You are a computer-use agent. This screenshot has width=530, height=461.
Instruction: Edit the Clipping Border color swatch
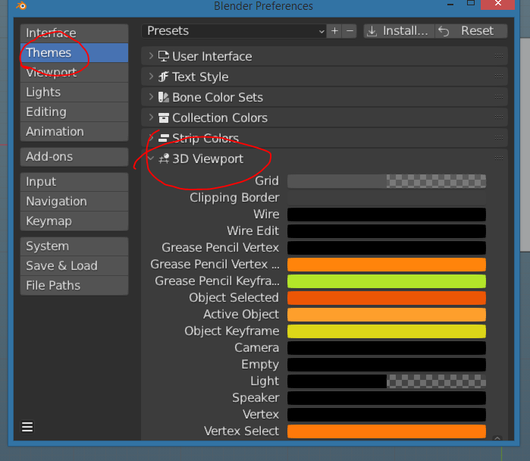click(x=387, y=198)
